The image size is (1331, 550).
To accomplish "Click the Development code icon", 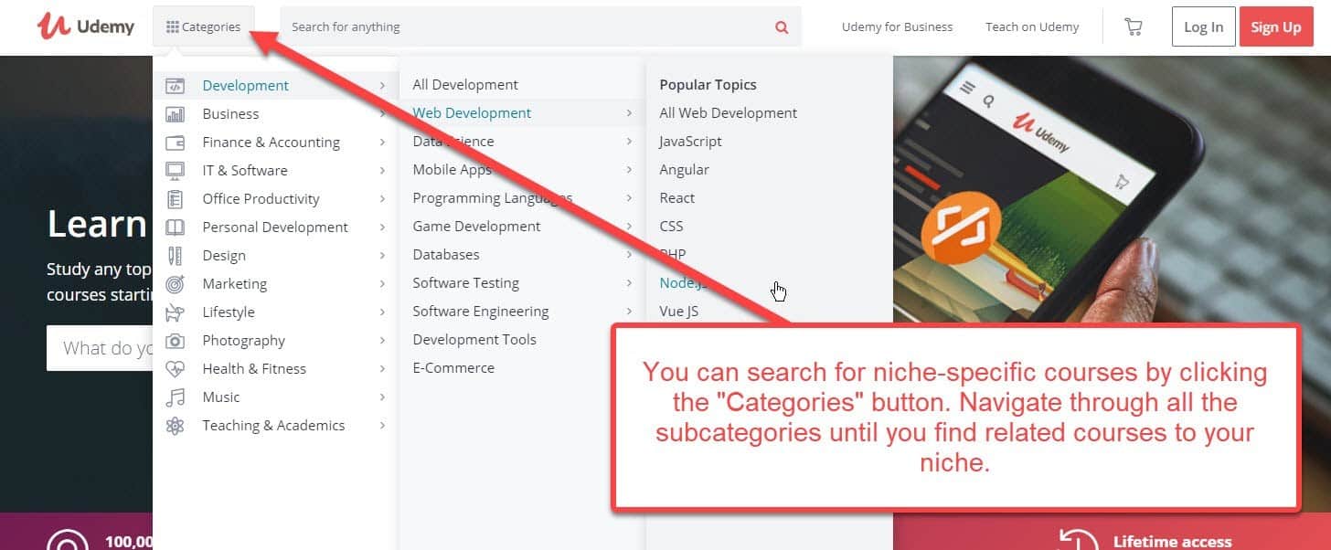I will pyautogui.click(x=175, y=85).
